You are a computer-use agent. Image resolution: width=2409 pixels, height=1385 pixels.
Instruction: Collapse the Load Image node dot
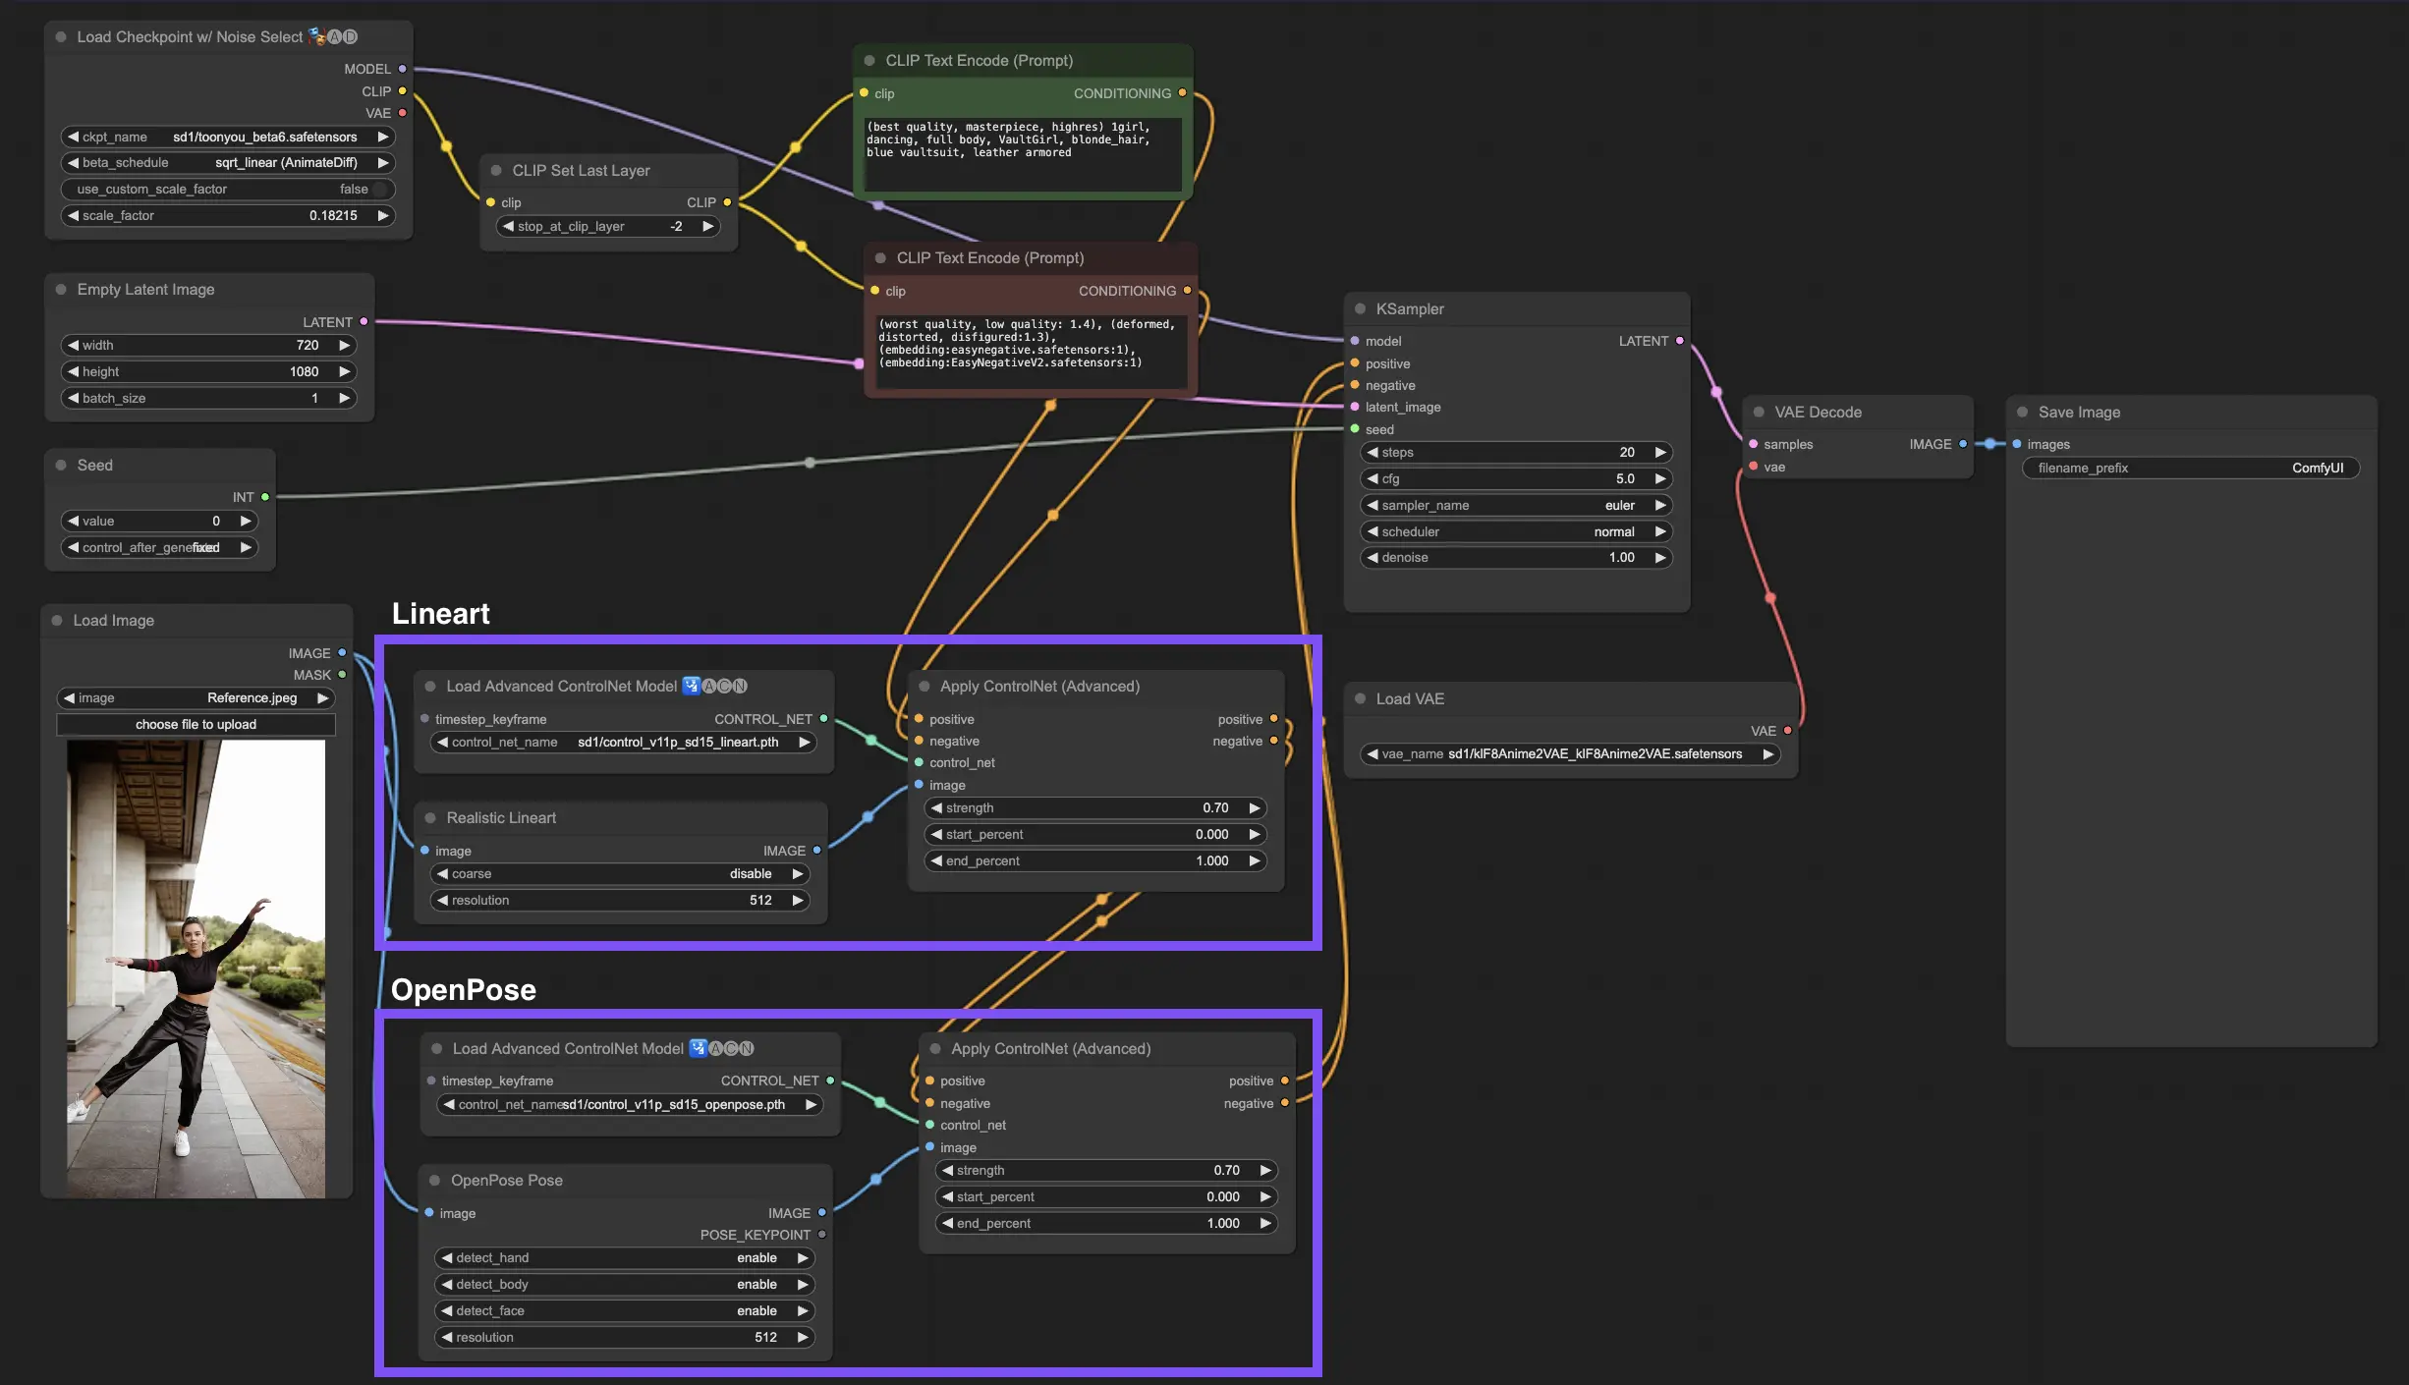click(x=57, y=621)
